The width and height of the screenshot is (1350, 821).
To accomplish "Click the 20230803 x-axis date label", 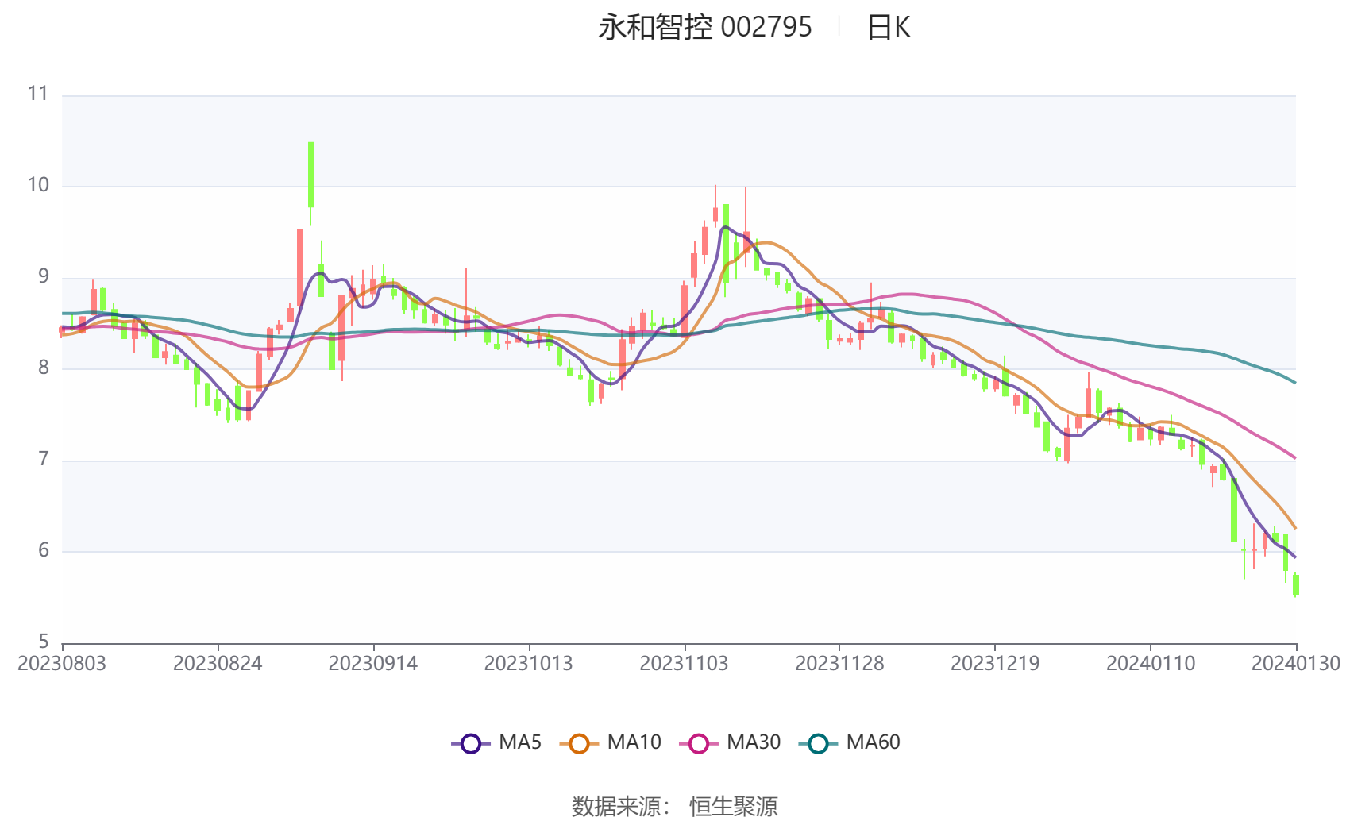I will 62,664.
